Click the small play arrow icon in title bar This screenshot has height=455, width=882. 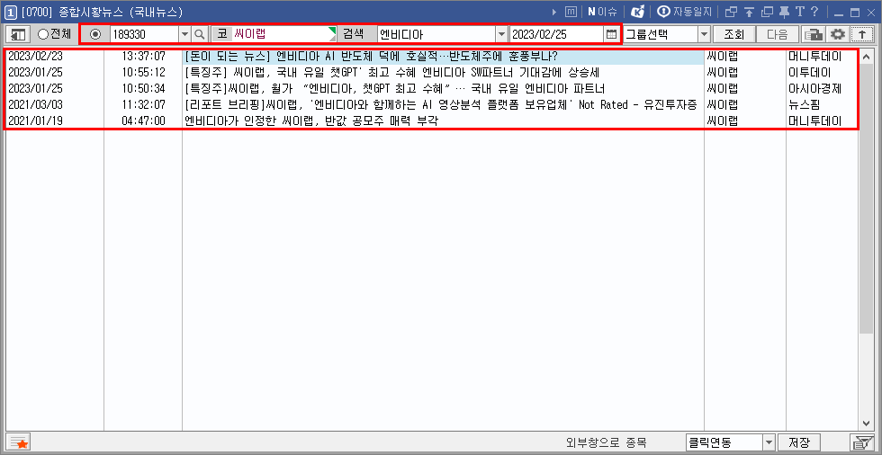554,12
